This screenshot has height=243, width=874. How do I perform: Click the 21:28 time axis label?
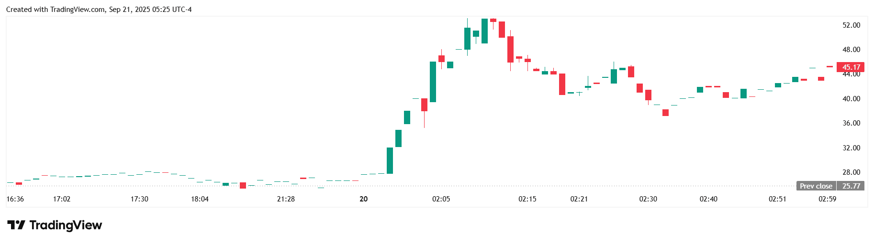tap(286, 199)
